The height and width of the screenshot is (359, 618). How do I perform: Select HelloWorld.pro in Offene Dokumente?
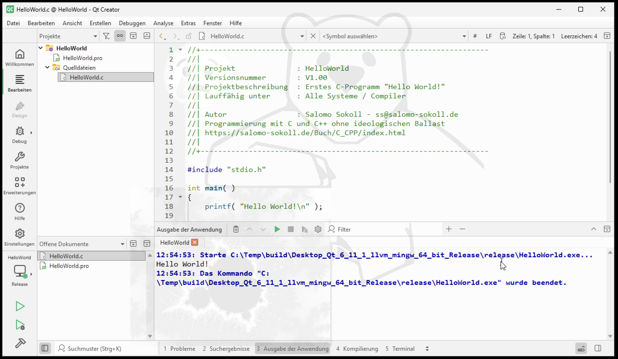69,266
